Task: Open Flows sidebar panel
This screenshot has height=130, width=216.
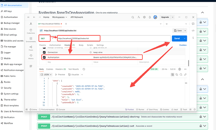Action: click(31, 48)
